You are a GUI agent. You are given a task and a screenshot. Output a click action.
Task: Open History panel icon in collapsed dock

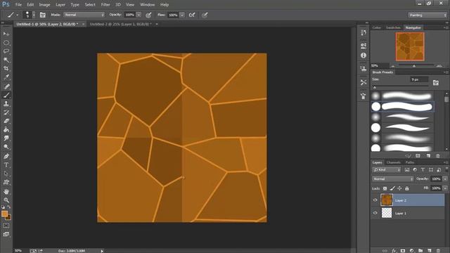[x=364, y=32]
